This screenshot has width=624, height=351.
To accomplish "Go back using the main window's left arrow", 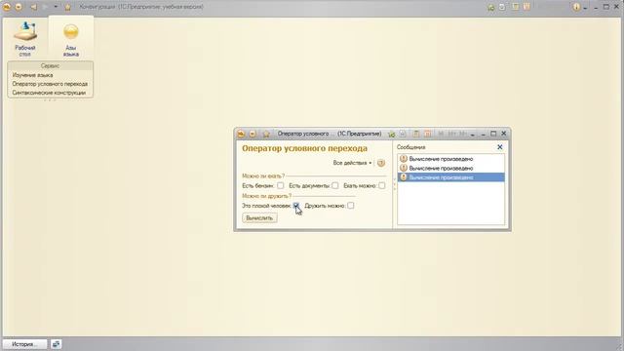I will [x=34, y=7].
